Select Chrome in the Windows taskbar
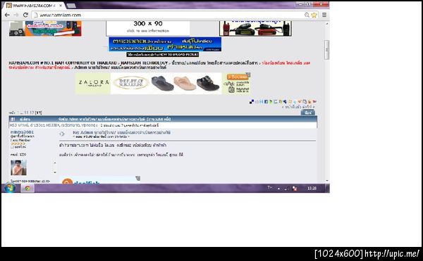 (x=27, y=188)
